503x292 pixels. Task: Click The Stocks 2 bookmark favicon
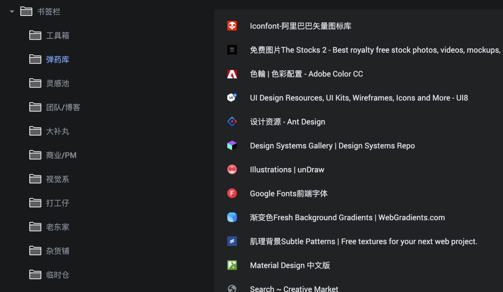[x=232, y=50]
